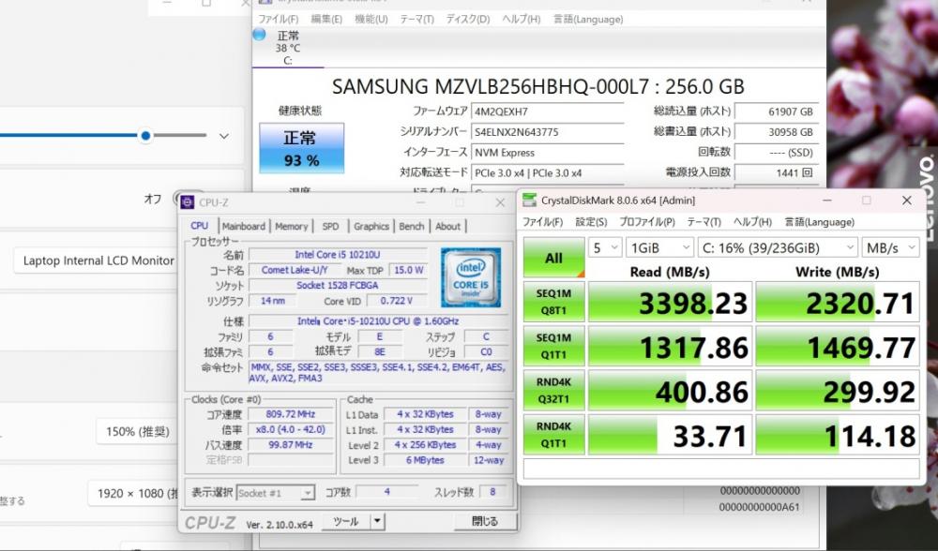Click the blue health status circle icon
This screenshot has height=551, width=938.
coord(259,35)
